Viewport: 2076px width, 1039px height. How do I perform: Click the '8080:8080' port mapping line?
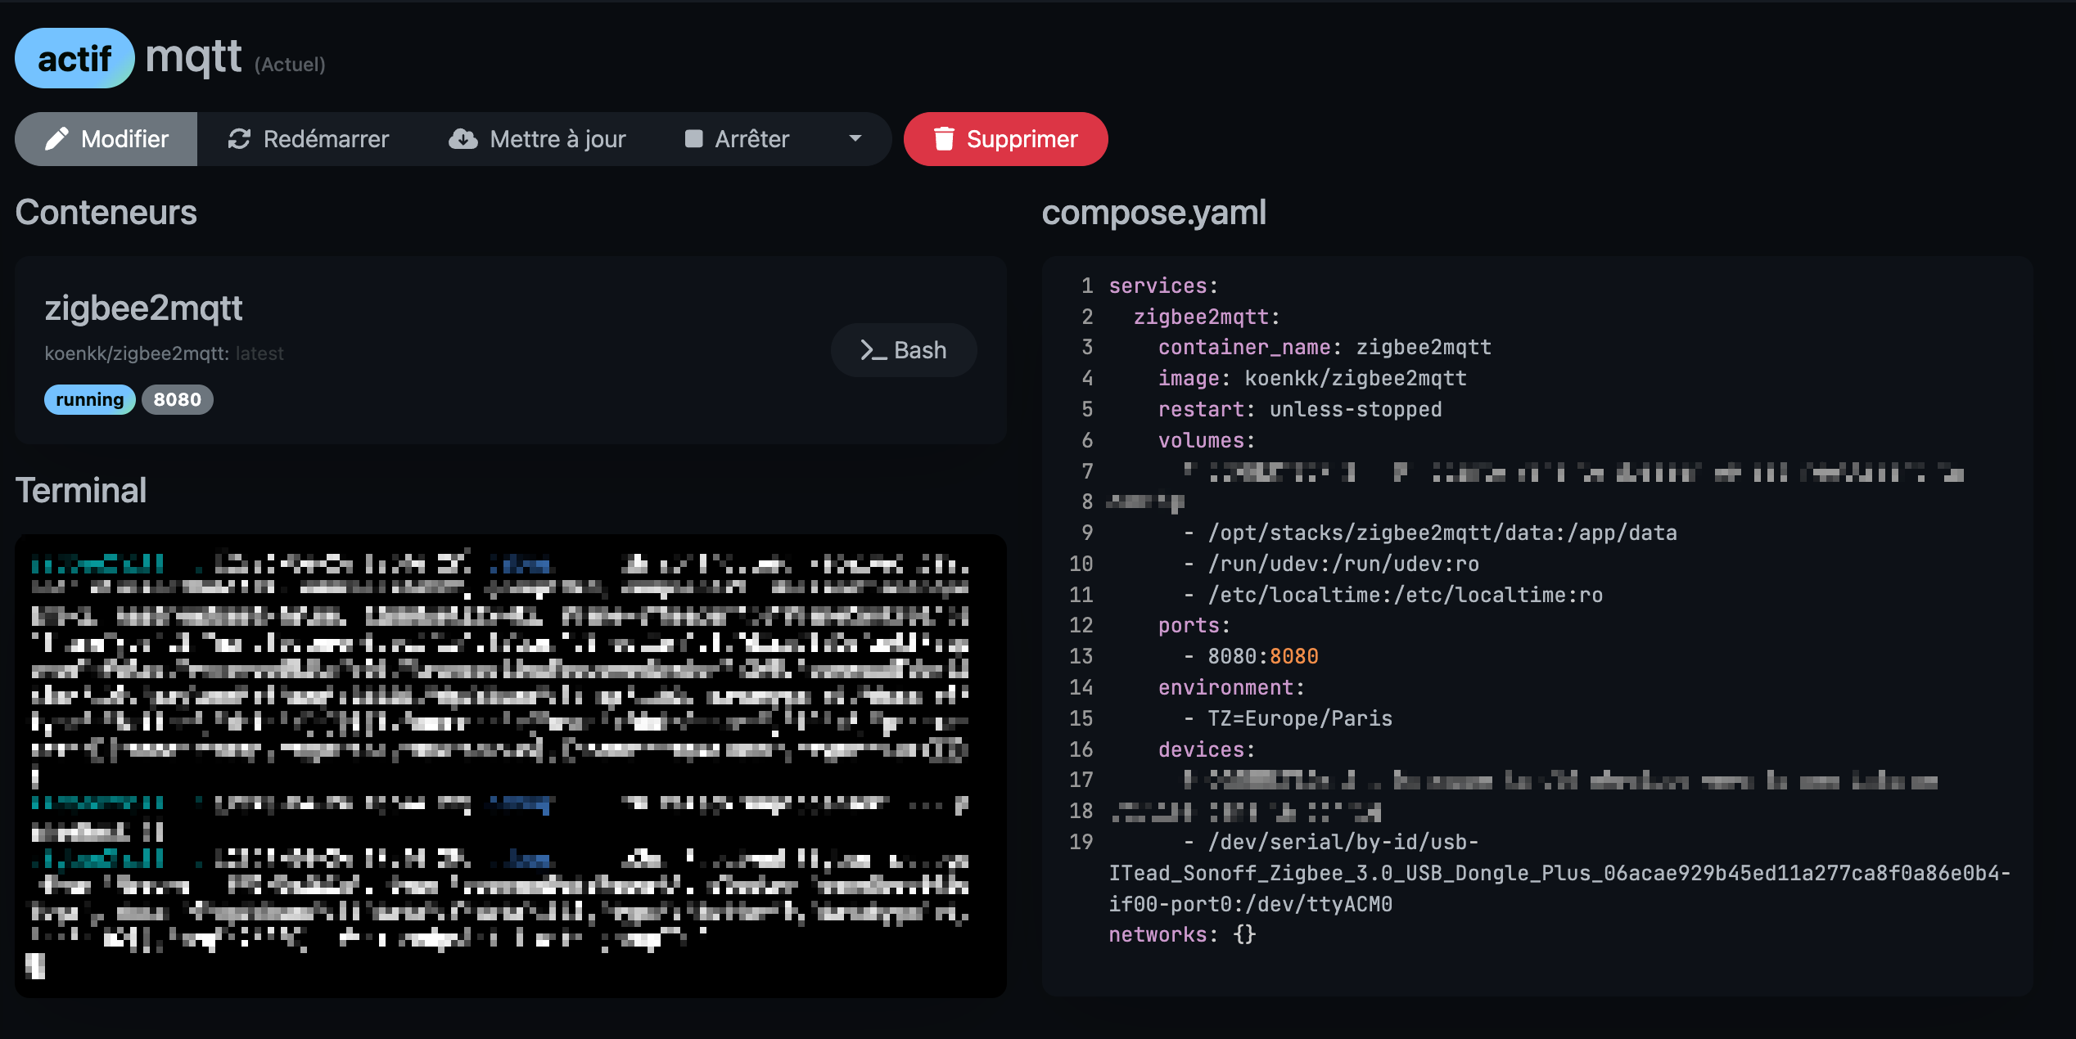(1251, 656)
